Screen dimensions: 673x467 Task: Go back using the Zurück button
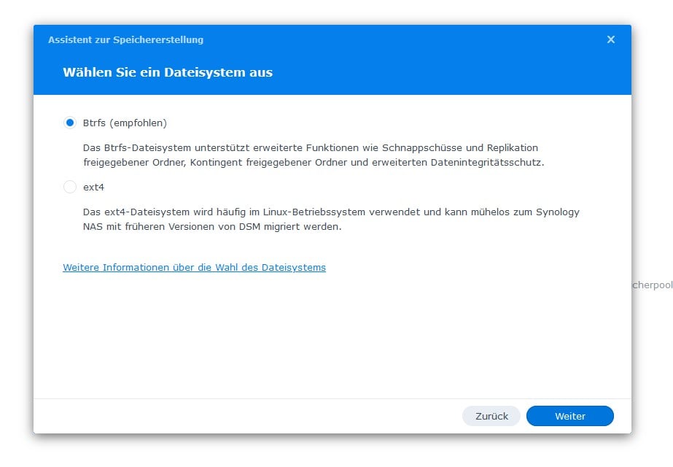click(491, 416)
